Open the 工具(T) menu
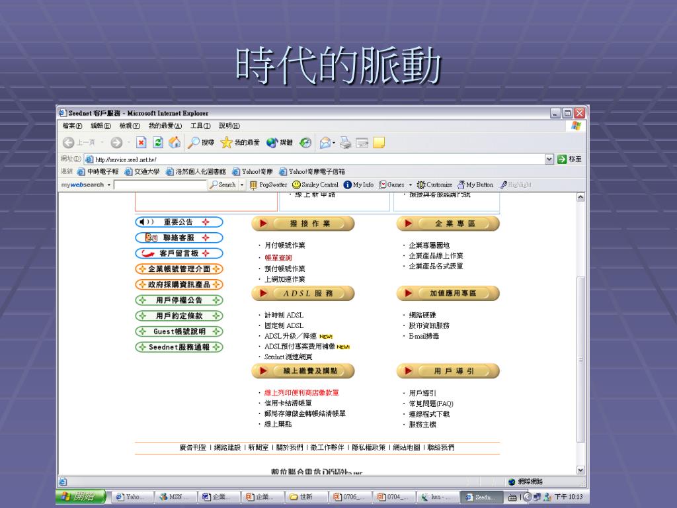The image size is (677, 508). point(200,126)
